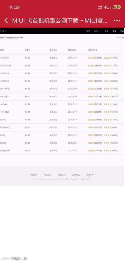Open the 官方贴吧 footer link
Viewport: 125px width, 261px height.
pyautogui.click(x=62, y=175)
